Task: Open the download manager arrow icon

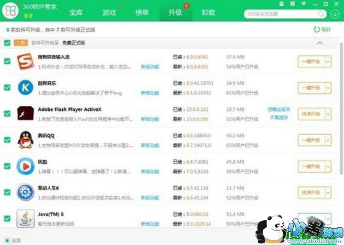Action: [x=335, y=14]
